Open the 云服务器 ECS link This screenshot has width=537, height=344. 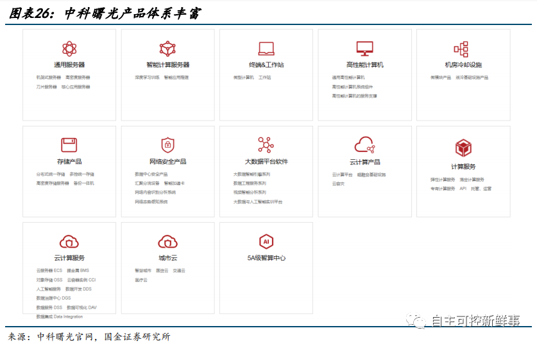pyautogui.click(x=49, y=271)
